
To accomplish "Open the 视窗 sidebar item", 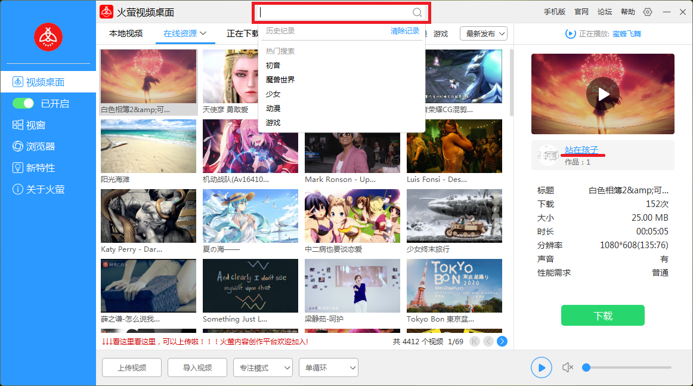I will (35, 125).
